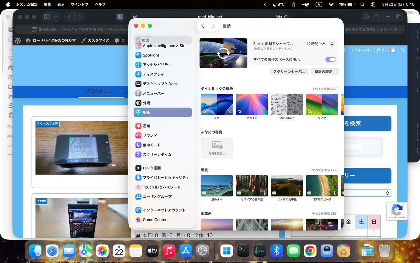Screen dimensions: 420x263
Task: Open the サウンド settings pane
Action: tap(150, 135)
